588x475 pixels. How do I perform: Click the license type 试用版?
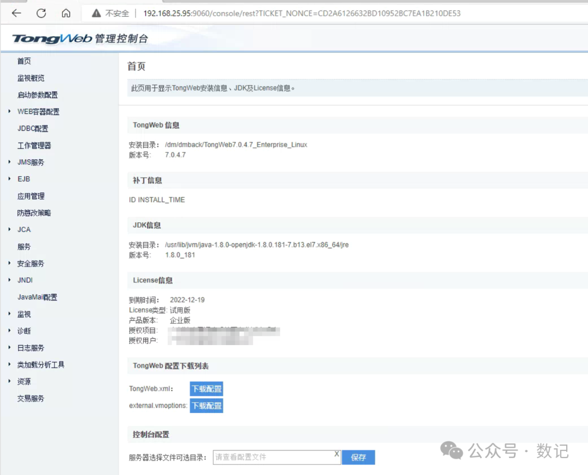click(x=180, y=310)
